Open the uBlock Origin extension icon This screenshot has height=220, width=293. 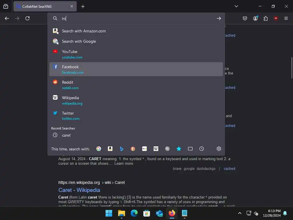pos(276,18)
